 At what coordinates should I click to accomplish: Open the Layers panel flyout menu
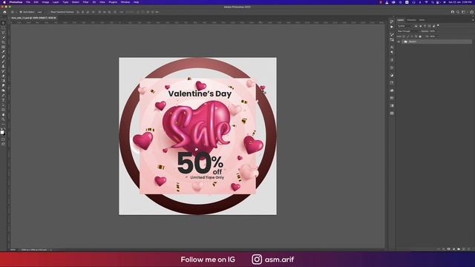coord(473,20)
